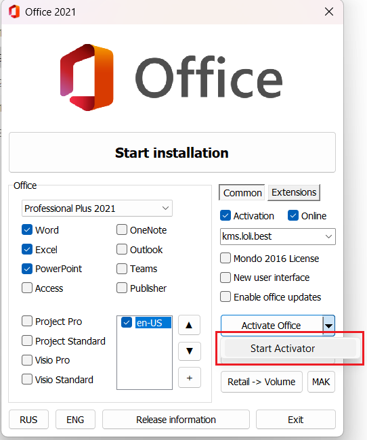Check Enable office updates
Image resolution: width=367 pixels, height=440 pixels.
[x=225, y=296]
